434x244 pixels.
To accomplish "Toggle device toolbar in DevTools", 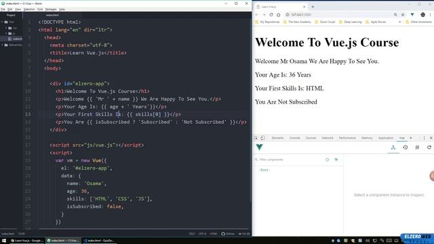I will [x=262, y=138].
